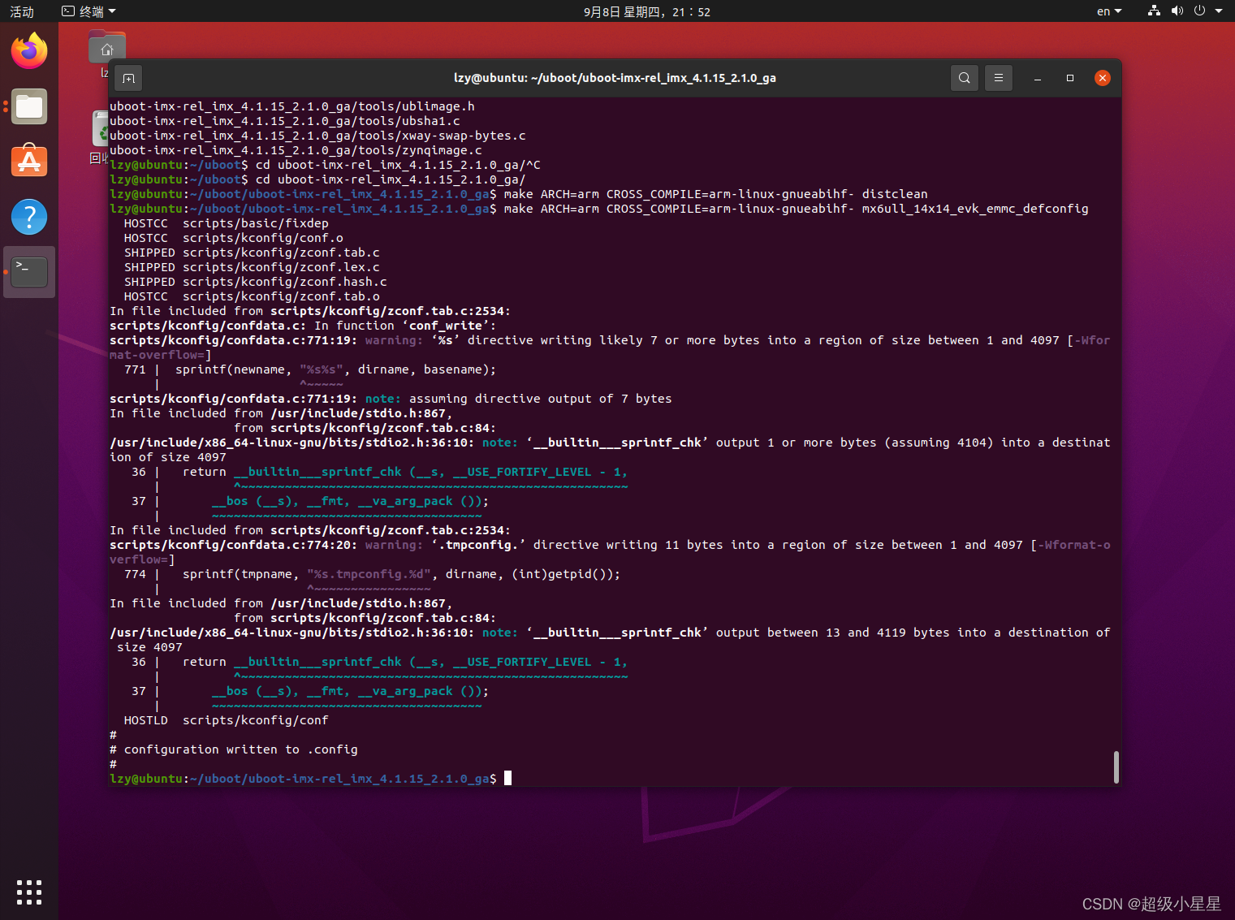Click the mx6ull_14x14_evk_emmc_defconfig text
Screen dimensions: 1235x920
975,209
